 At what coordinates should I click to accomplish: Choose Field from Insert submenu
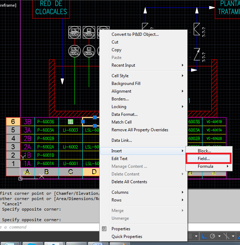(208, 159)
